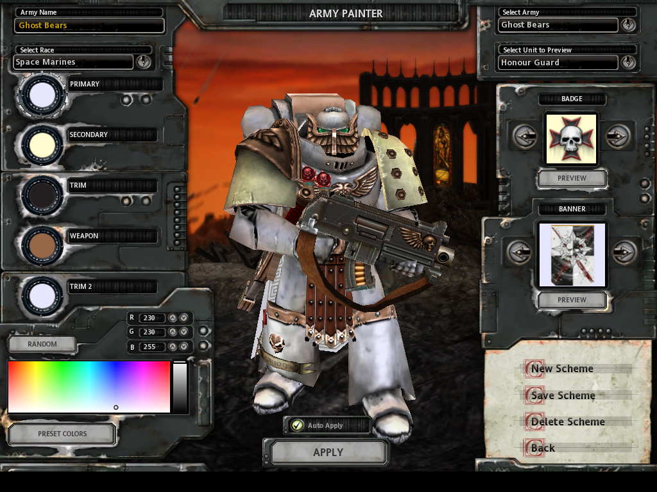Toggle the Auto Apply checkbox
This screenshot has width=657, height=492.
pyautogui.click(x=297, y=425)
